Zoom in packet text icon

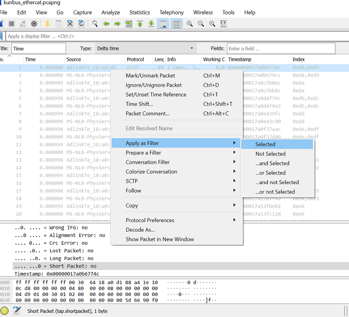(190, 23)
